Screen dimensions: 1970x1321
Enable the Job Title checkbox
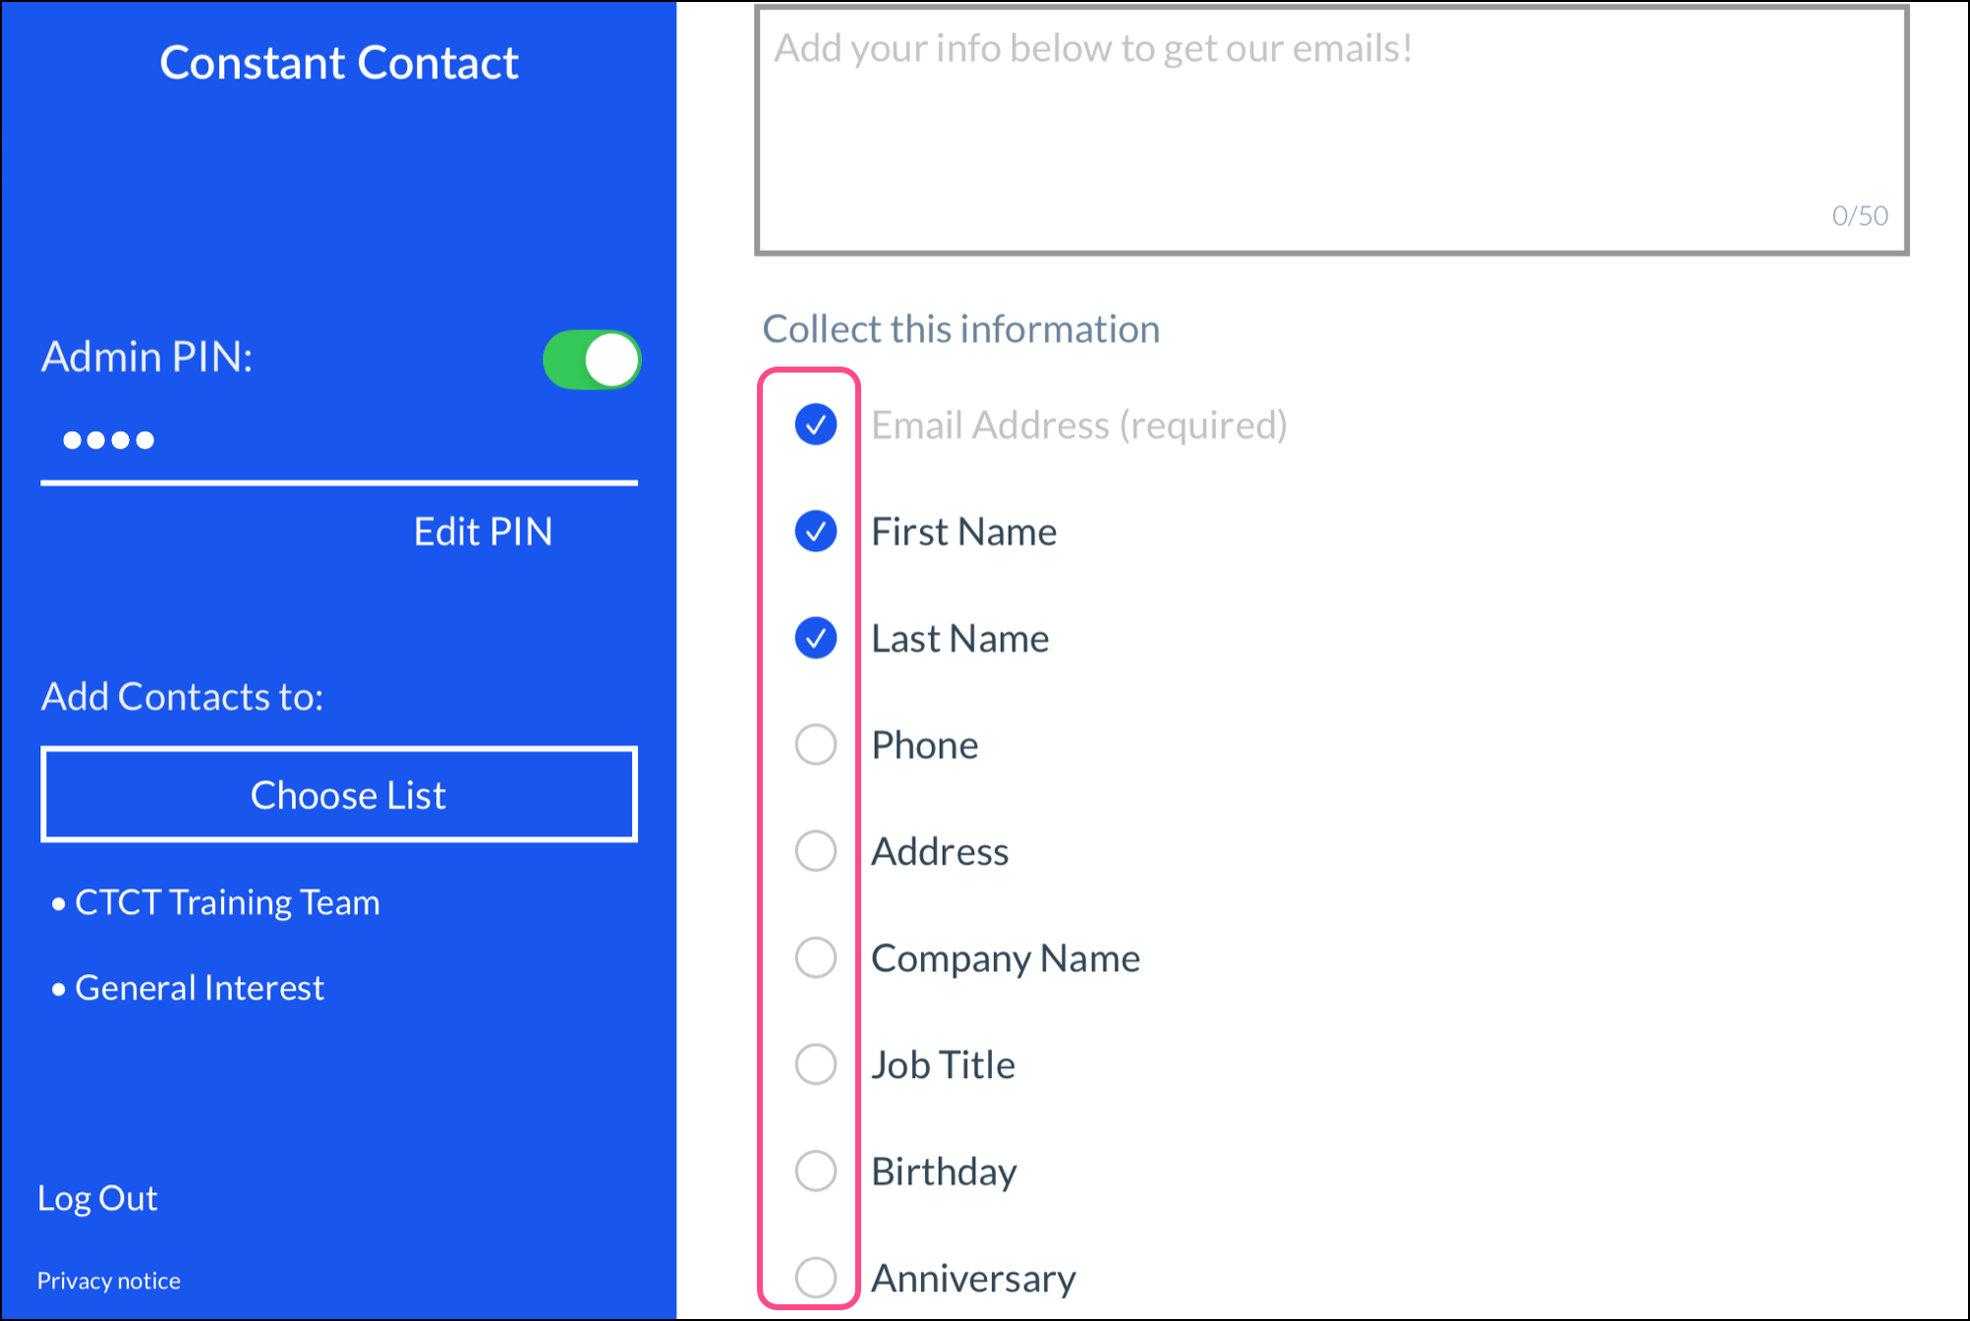[x=816, y=1064]
